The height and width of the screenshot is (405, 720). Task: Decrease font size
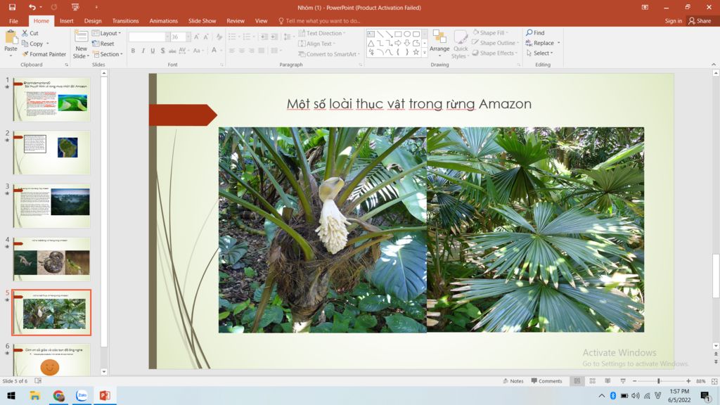click(206, 37)
